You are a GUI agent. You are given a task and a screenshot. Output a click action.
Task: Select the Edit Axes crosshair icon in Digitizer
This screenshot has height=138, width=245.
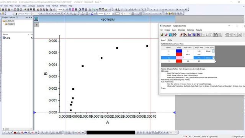(175, 35)
